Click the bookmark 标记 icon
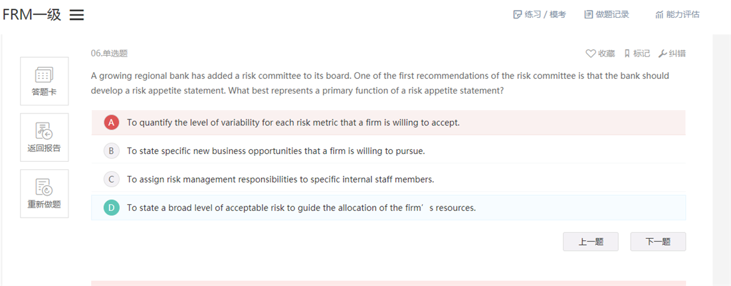The image size is (731, 286). [x=627, y=54]
